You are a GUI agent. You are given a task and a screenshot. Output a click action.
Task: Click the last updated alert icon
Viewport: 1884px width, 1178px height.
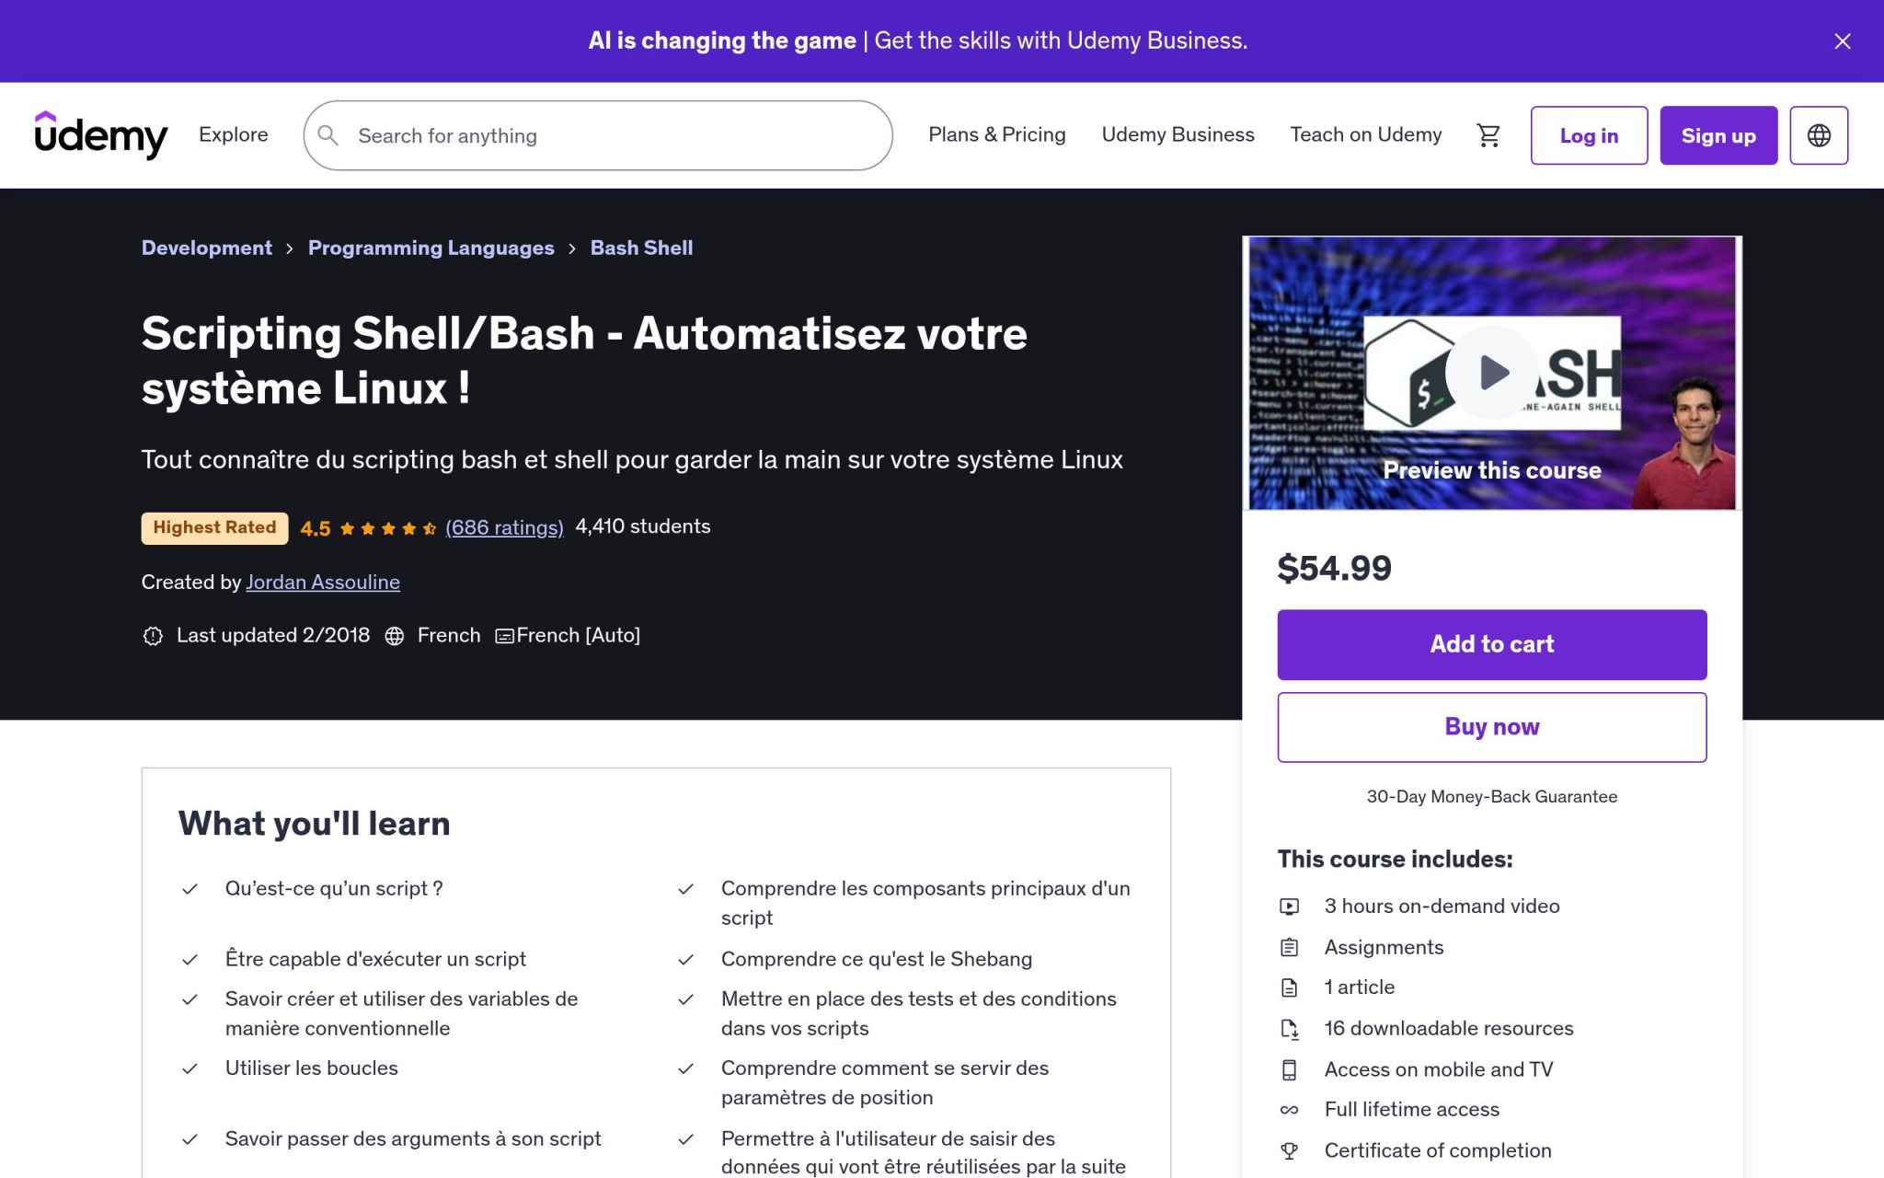tap(153, 636)
